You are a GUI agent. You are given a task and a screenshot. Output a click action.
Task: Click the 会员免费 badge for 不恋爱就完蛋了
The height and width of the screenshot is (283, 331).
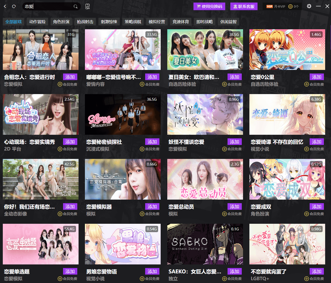[x=314, y=279]
